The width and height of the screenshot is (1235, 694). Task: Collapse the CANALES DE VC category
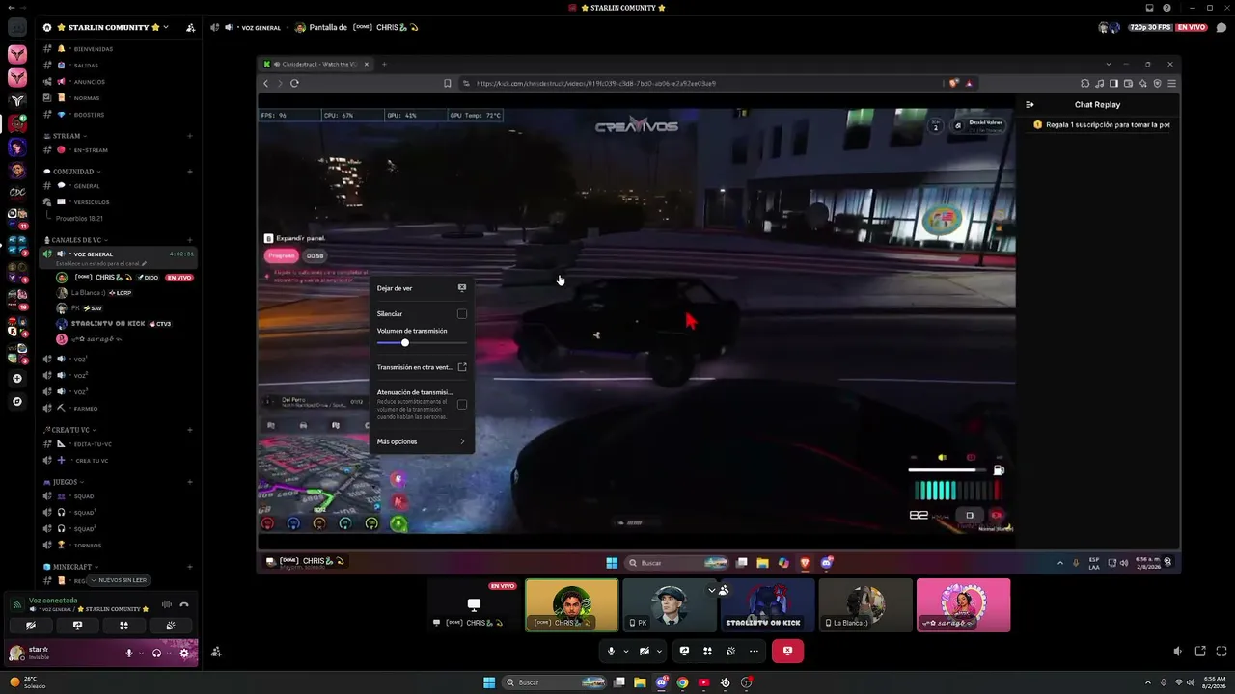pos(76,240)
